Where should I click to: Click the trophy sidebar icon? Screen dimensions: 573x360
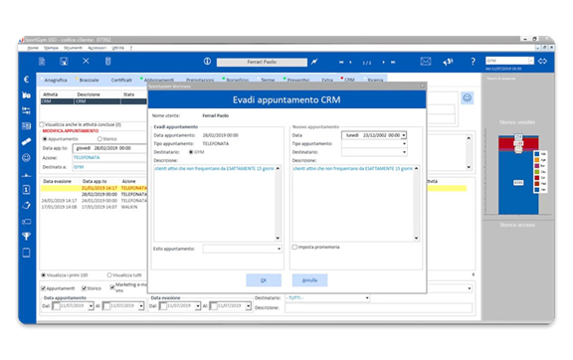pos(26,237)
